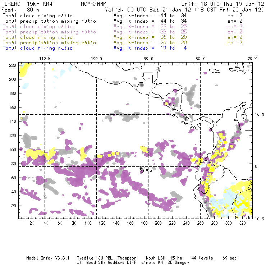266x266 pixels.
Task: Click the blue "Total cloud mixing ratio" legend line
Action: pos(38,48)
